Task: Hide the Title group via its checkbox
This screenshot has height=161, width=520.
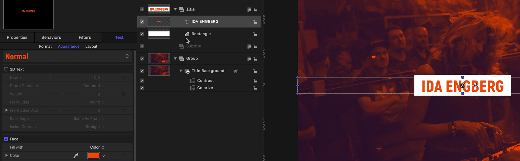Action: click(142, 9)
